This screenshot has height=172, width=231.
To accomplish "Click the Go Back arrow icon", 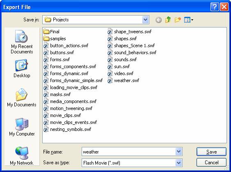I will tap(158, 20).
